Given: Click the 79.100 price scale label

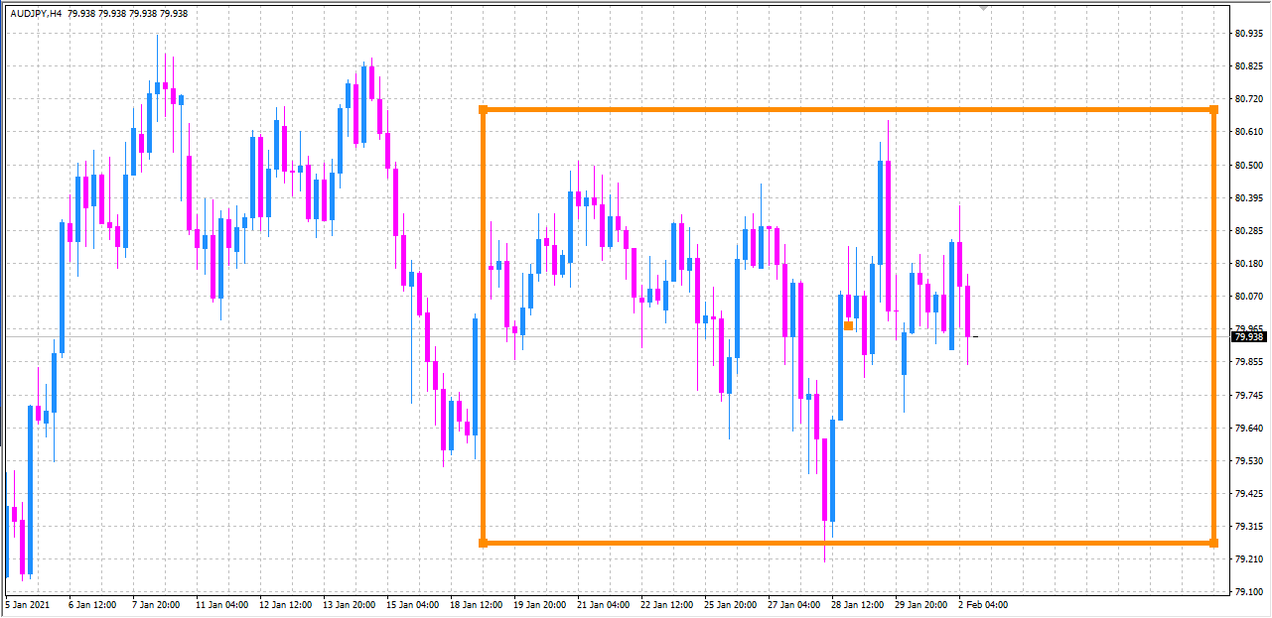Looking at the screenshot, I should [1248, 593].
